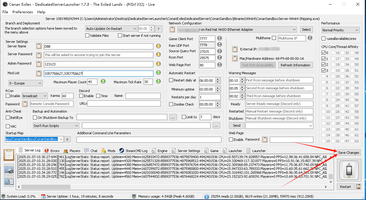
Task: Open the folder-with-gear icon beside the log
Action: (9, 170)
